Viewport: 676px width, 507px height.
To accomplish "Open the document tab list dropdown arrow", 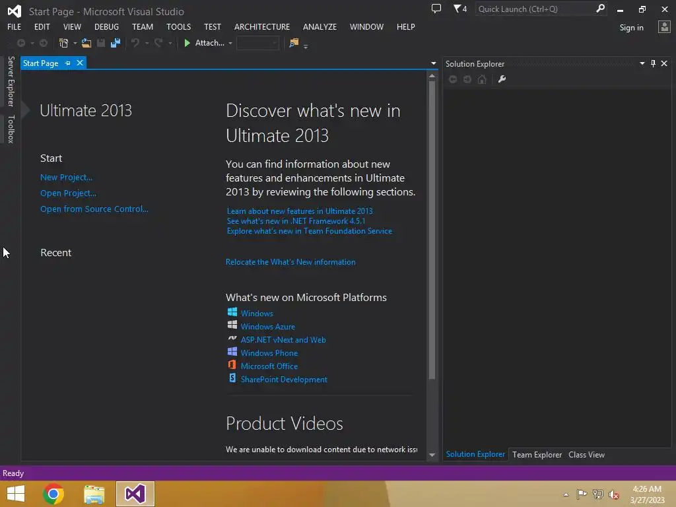I will pos(433,63).
